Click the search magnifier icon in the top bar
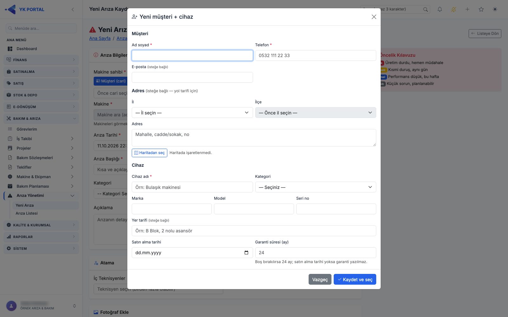This screenshot has height=317, width=508. 425,10
